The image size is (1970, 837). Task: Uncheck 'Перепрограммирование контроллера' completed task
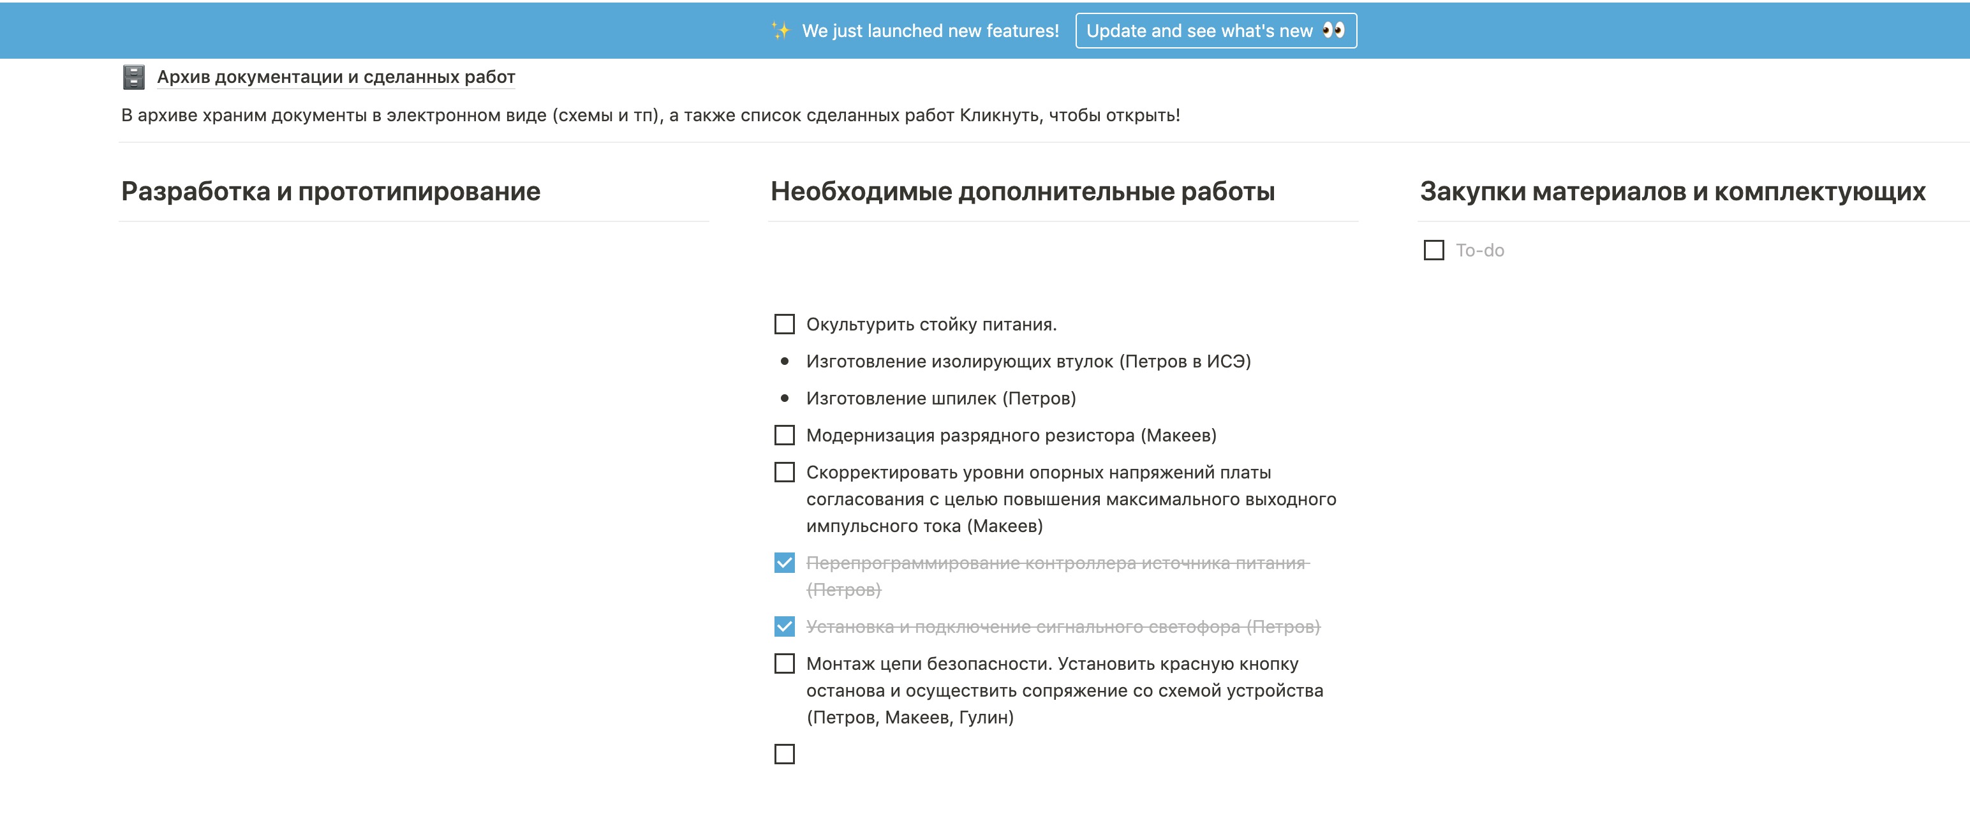coord(785,563)
